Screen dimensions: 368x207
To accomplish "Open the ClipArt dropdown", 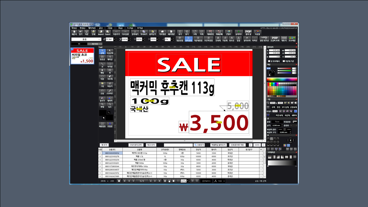I will coord(206,181).
